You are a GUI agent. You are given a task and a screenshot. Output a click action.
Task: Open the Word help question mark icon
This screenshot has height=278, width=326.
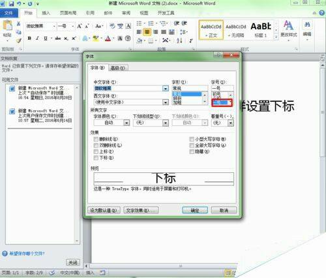(x=321, y=13)
